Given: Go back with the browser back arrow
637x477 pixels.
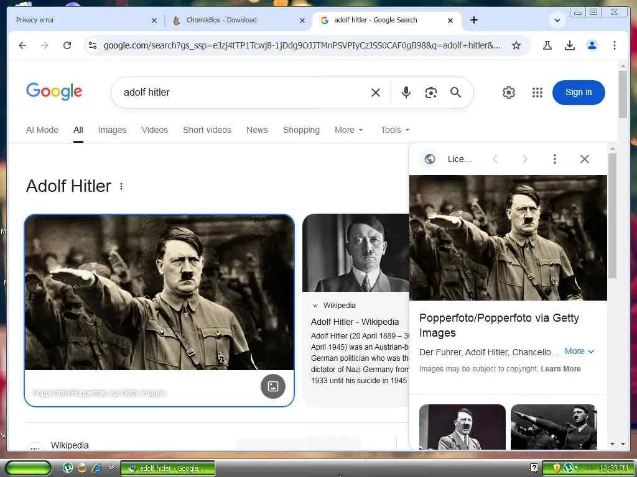Looking at the screenshot, I should (22, 45).
